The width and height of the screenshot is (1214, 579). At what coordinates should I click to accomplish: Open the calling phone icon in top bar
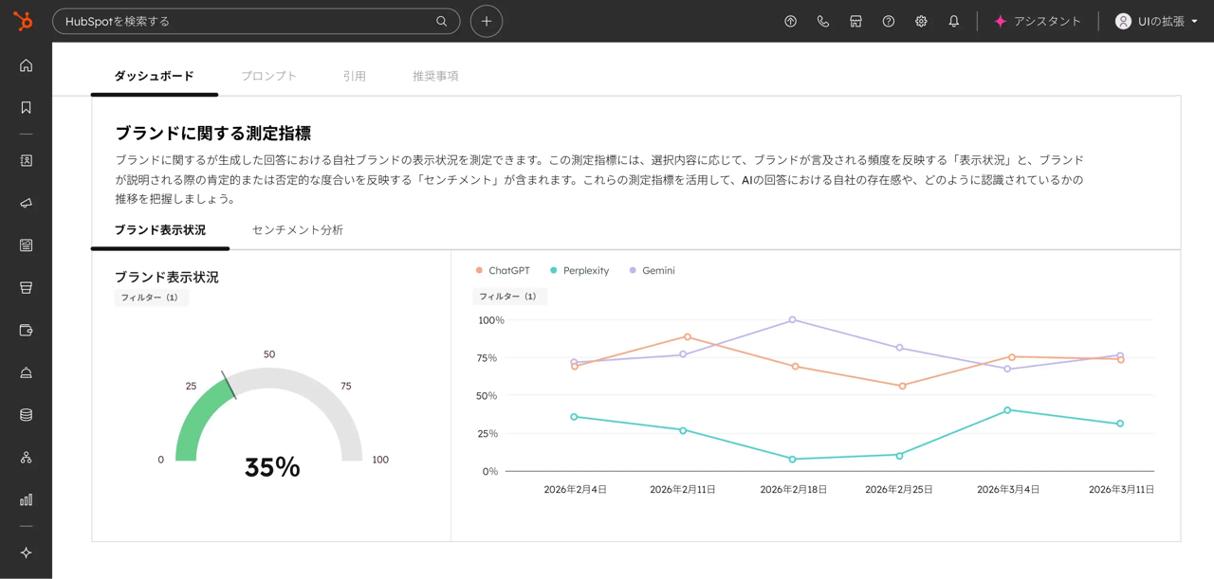[x=822, y=20]
